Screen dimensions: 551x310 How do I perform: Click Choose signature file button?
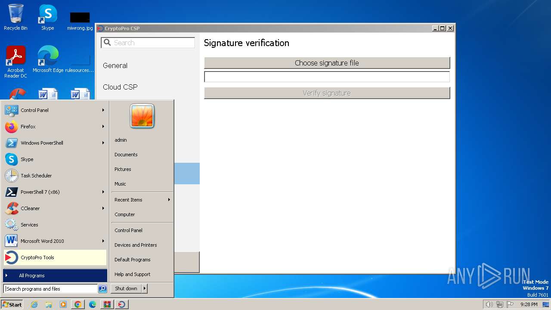327,63
